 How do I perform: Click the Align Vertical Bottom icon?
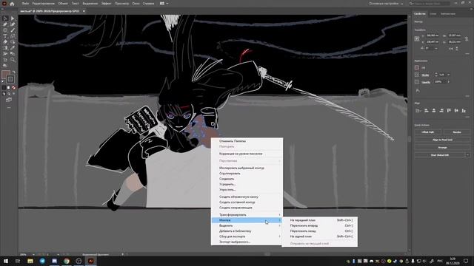[x=464, y=111]
